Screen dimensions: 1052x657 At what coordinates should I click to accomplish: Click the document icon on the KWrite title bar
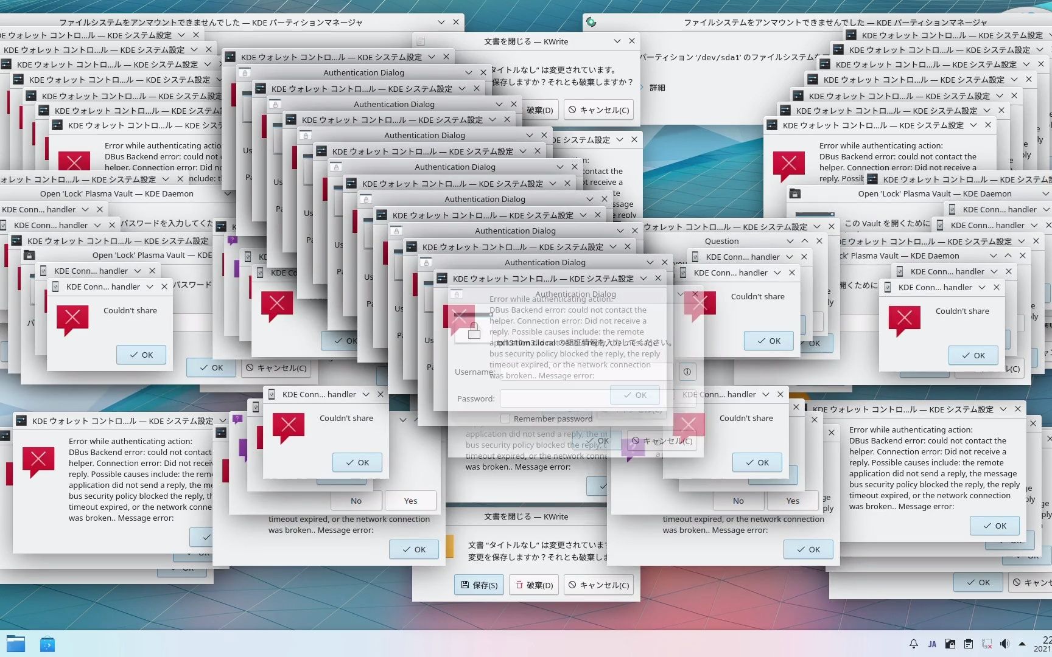[421, 41]
